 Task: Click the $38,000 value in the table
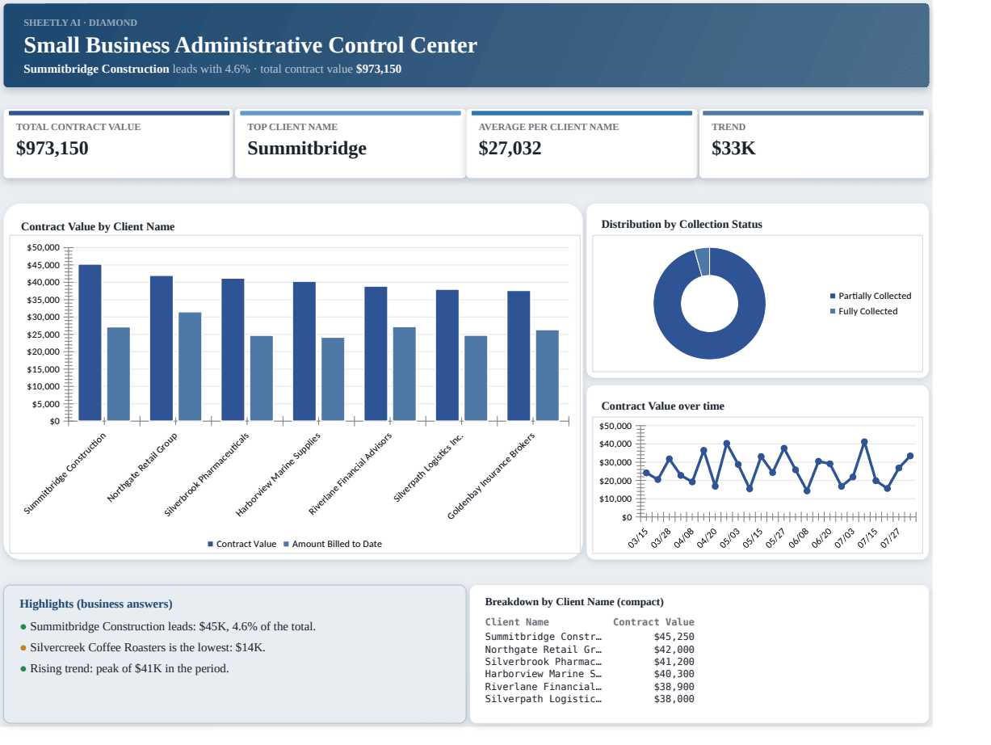(x=674, y=699)
